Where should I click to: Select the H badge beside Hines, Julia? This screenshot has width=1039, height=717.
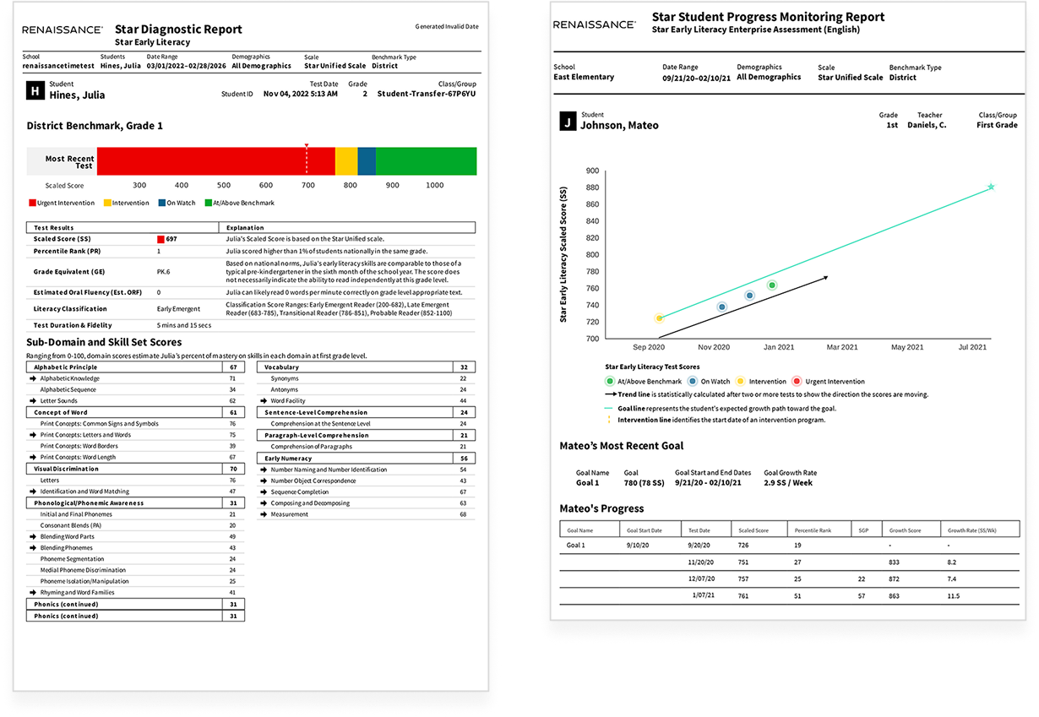click(35, 90)
